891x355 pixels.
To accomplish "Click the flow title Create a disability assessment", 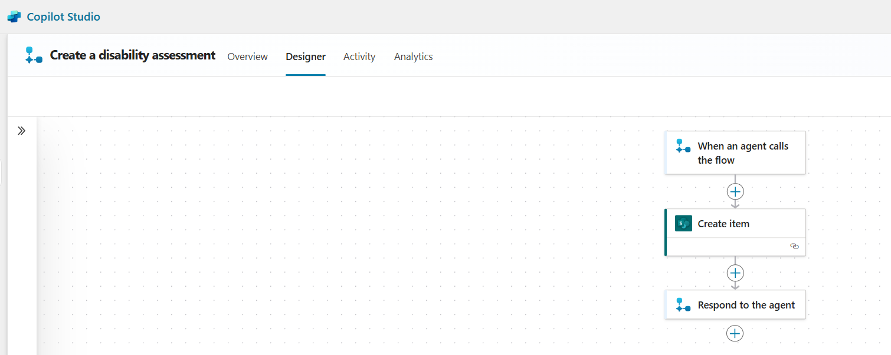I will click(x=132, y=55).
